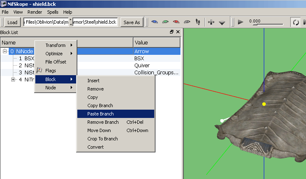306x179 pixels.
Task: Select the 2 NiSt tree row
Action: coord(91,65)
